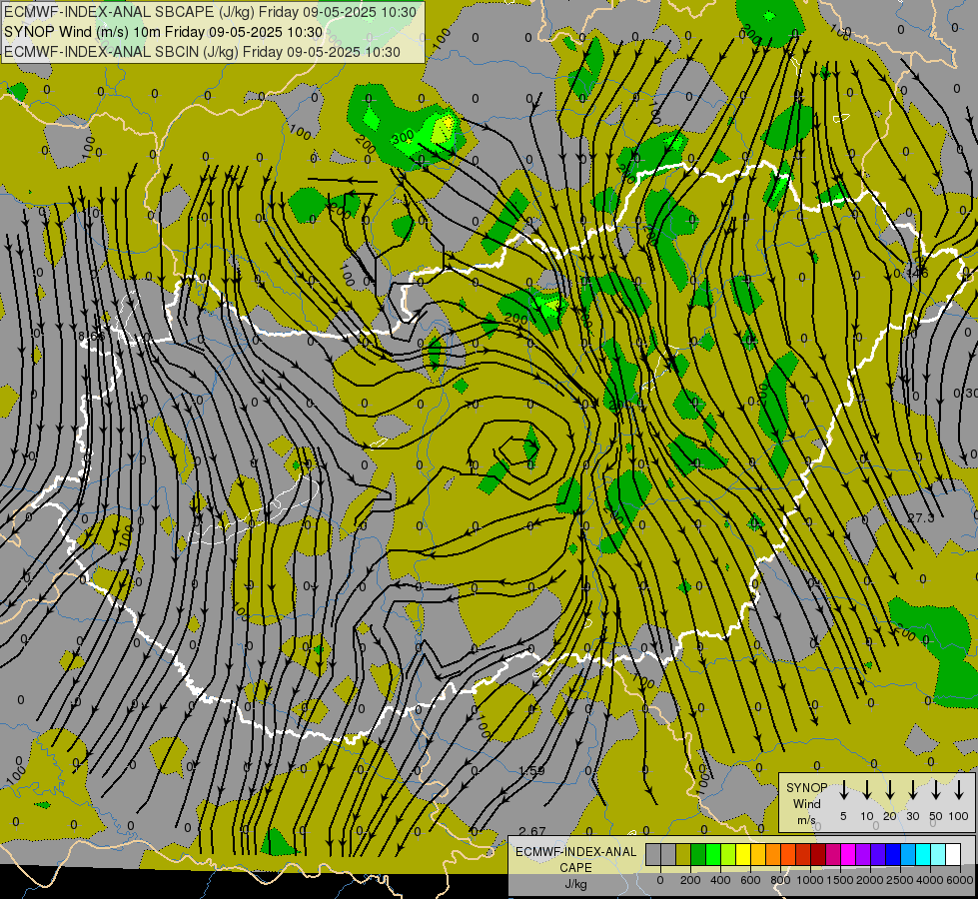Screen dimensions: 978x899
Task: Click the SYNOP Wind 10m title line
Action: [x=164, y=32]
